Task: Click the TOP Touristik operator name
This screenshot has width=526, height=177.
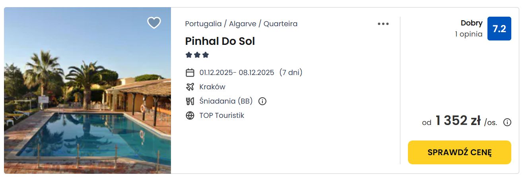Action: point(222,115)
